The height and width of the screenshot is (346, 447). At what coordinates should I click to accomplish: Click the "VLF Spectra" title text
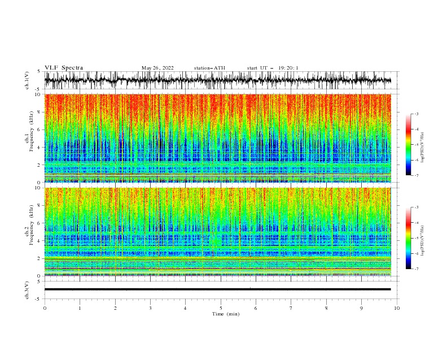tap(64, 68)
